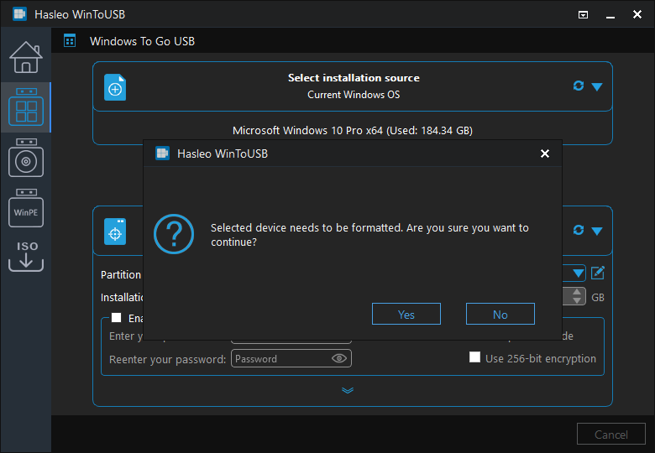Image resolution: width=655 pixels, height=453 pixels.
Task: Expand the destination drive dropdown arrow
Action: (x=597, y=231)
